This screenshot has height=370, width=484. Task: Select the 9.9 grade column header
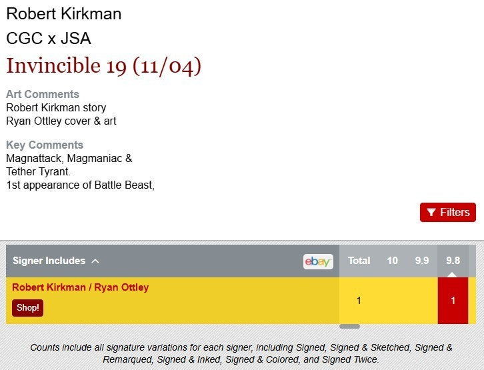(422, 261)
